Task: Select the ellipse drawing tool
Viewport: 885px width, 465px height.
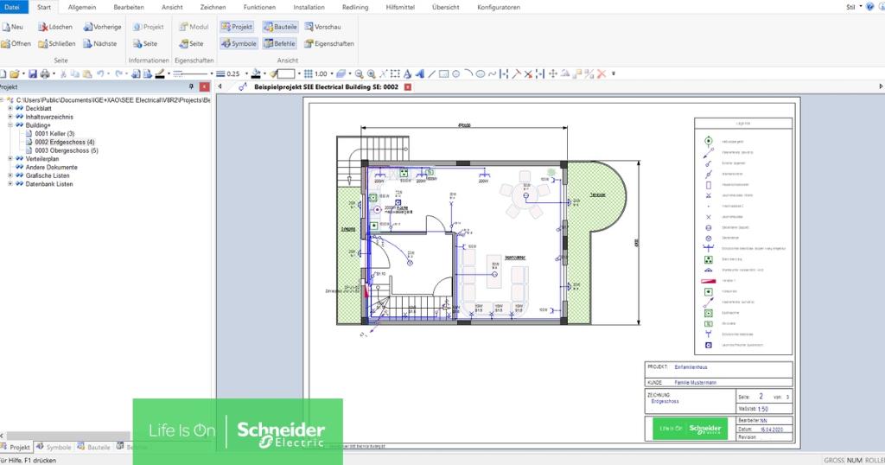Action: [481, 74]
